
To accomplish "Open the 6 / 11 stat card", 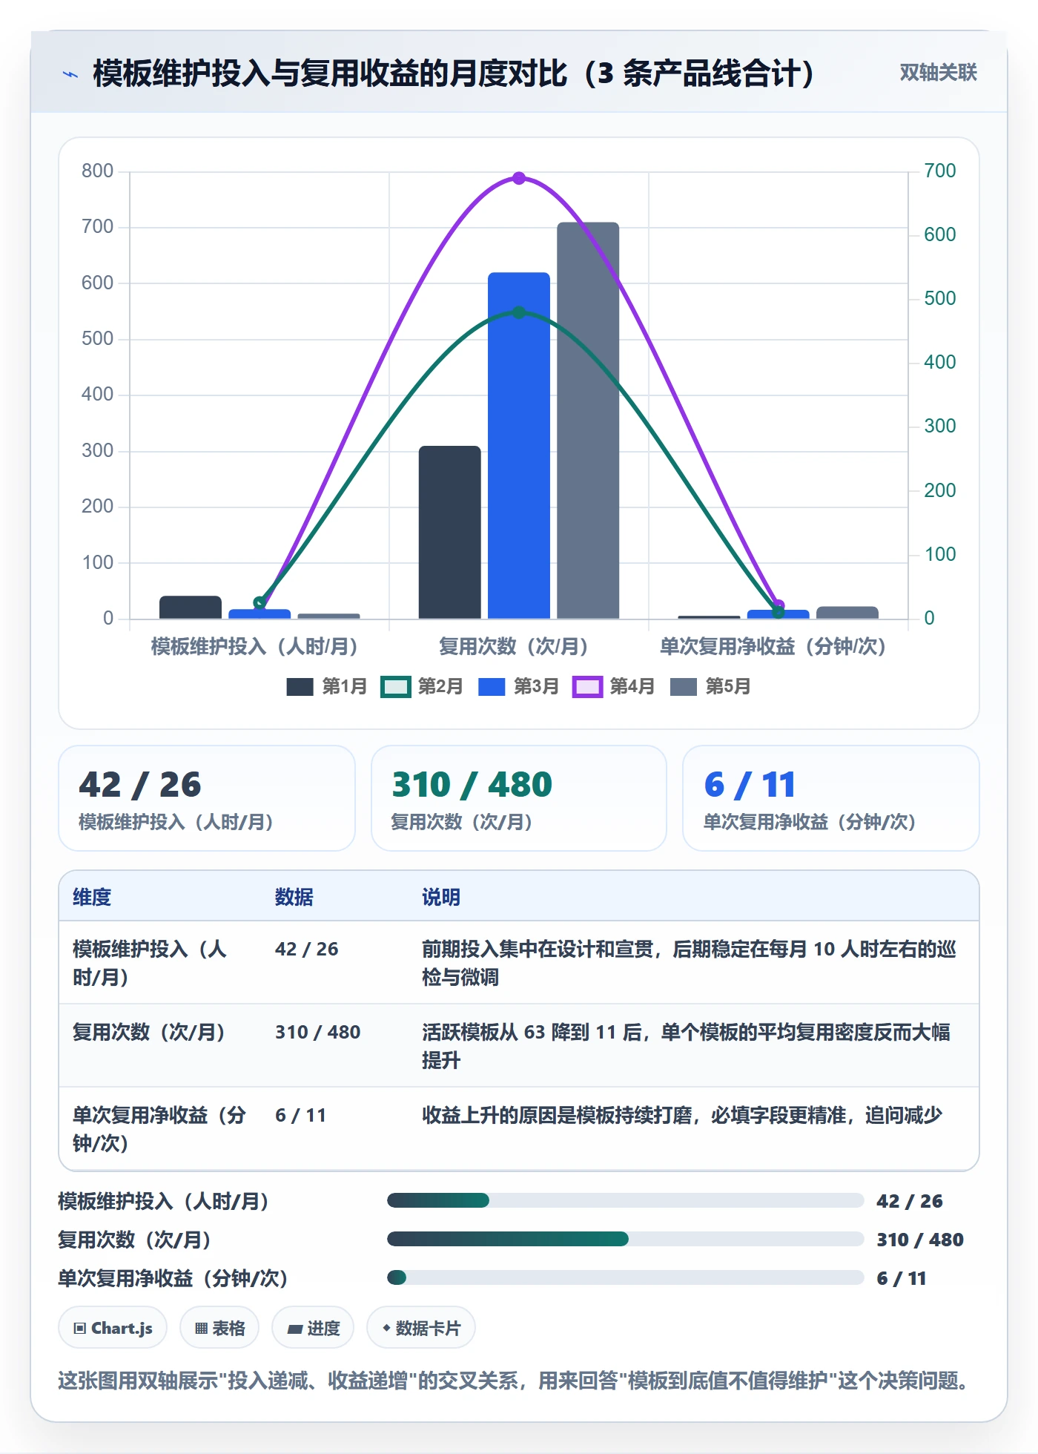I will tap(831, 798).
